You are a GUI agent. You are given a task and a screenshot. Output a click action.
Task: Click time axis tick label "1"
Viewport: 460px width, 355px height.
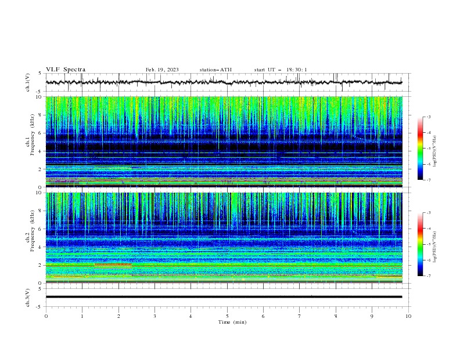pos(82,316)
